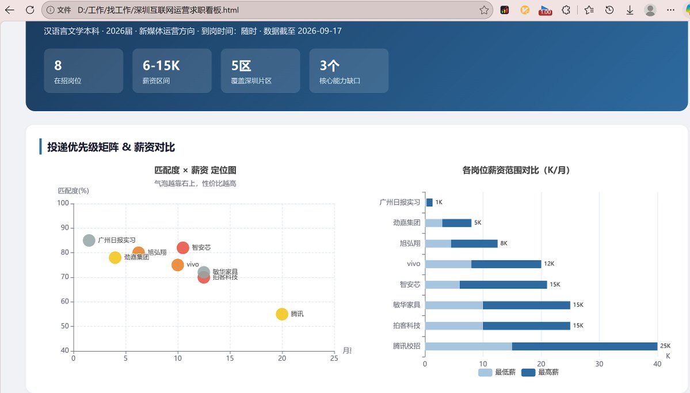Open the Settings and more menu

[x=670, y=10]
